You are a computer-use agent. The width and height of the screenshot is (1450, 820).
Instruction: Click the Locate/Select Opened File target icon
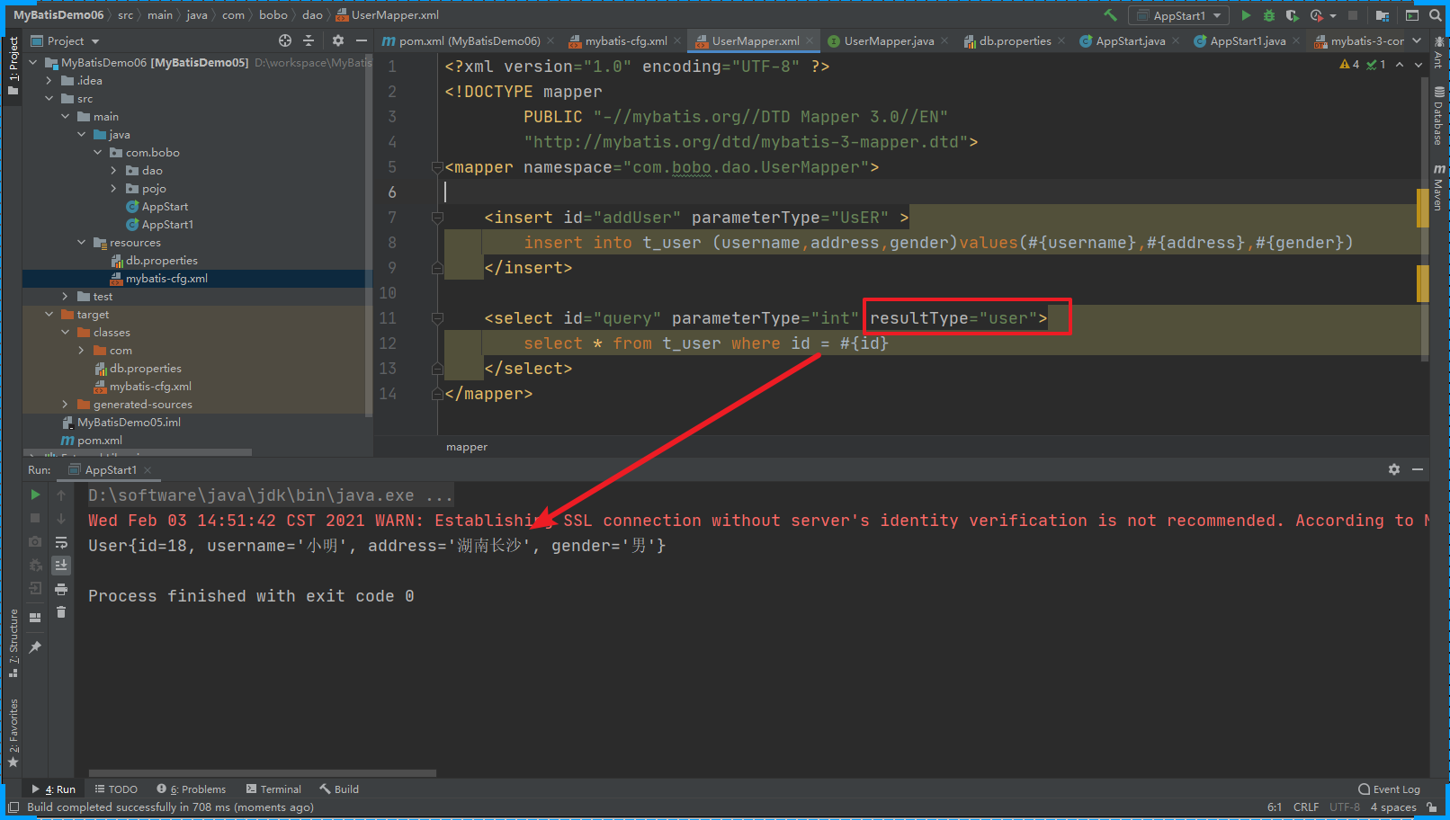pyautogui.click(x=285, y=40)
